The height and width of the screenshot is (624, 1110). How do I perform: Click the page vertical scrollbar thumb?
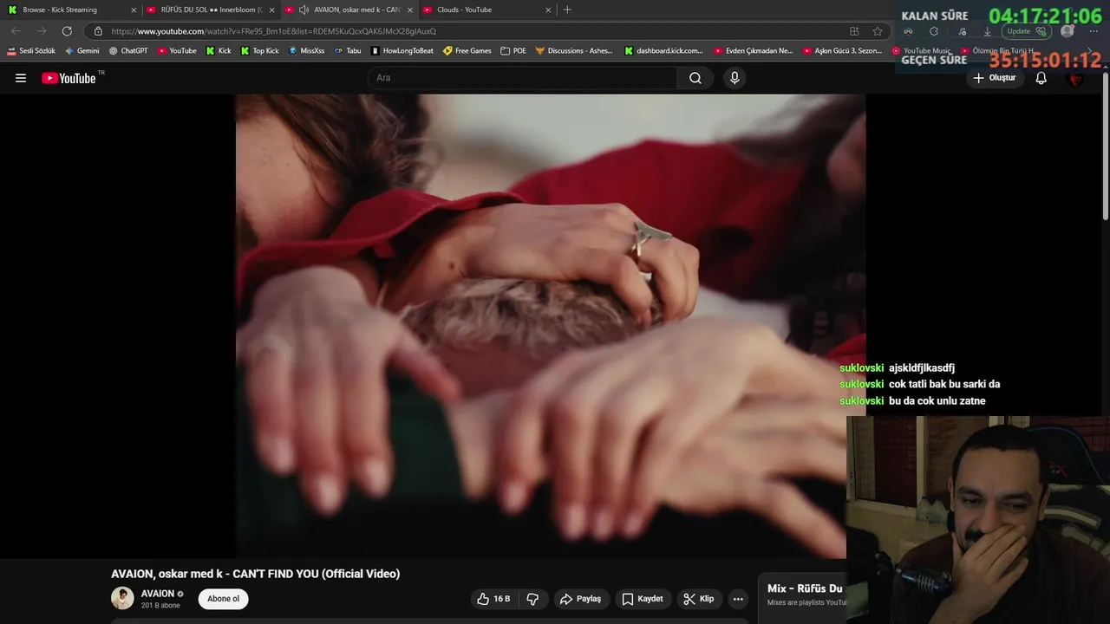coord(1105,147)
